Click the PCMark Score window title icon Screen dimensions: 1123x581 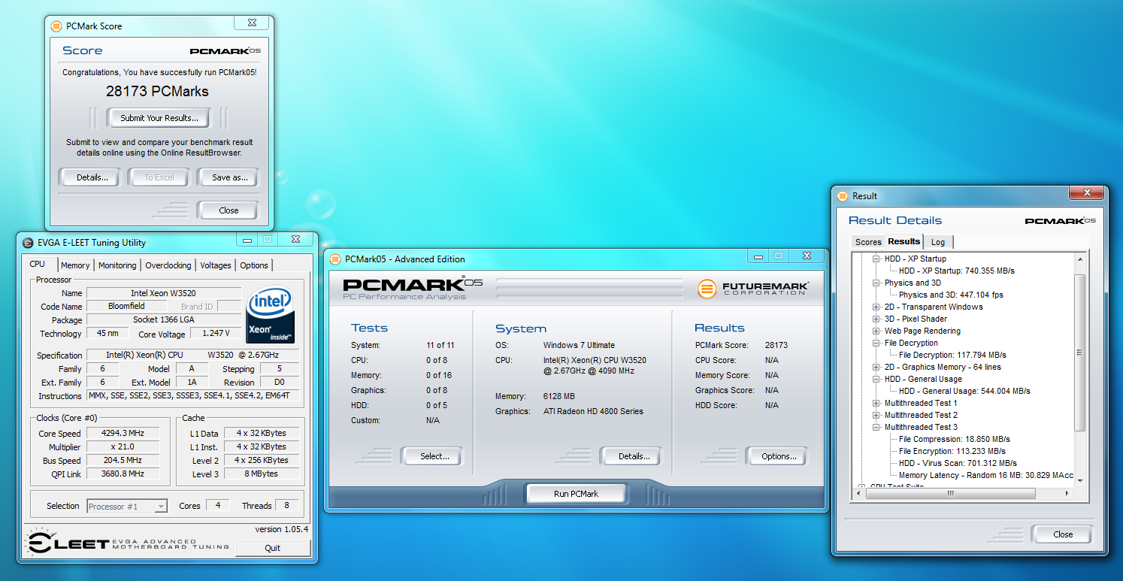click(x=56, y=26)
